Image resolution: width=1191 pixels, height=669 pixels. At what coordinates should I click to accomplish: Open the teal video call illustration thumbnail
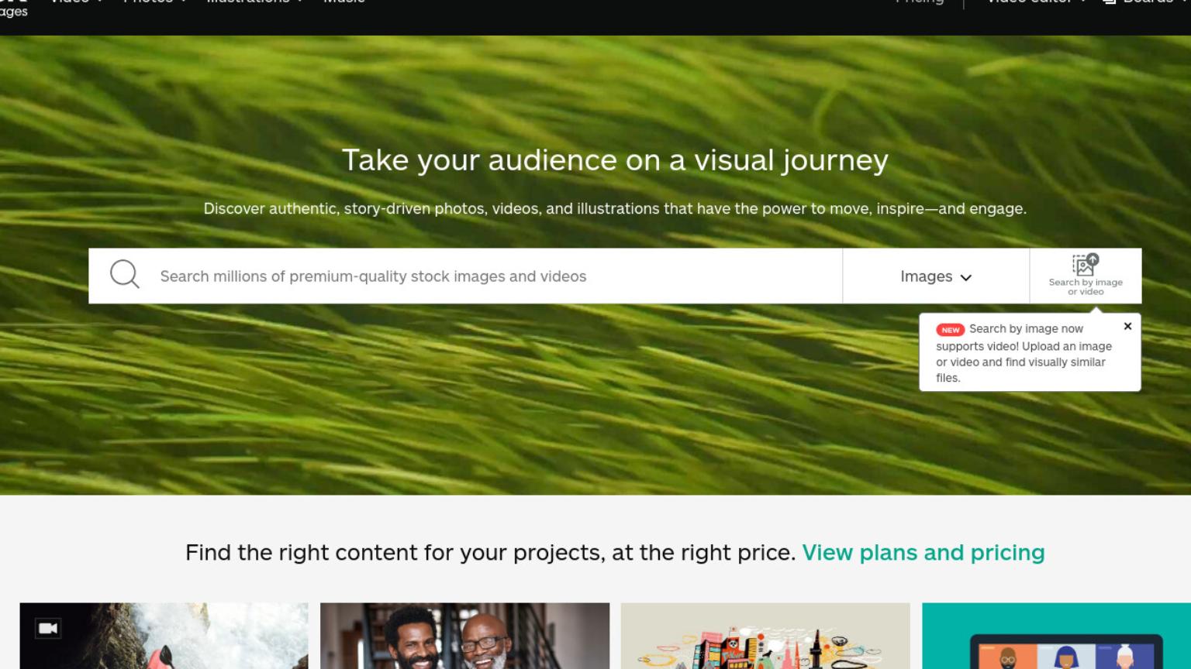[1056, 636]
